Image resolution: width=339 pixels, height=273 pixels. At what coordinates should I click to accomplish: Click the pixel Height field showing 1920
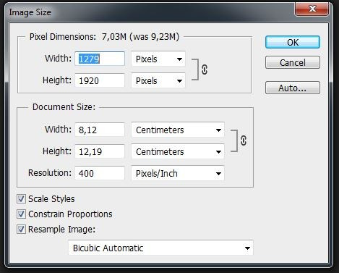pos(100,80)
